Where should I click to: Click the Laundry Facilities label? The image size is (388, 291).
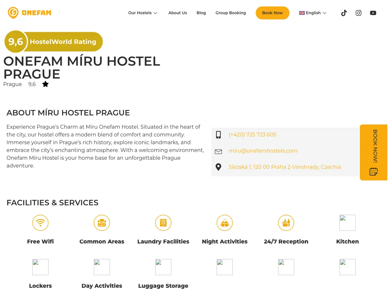163,242
